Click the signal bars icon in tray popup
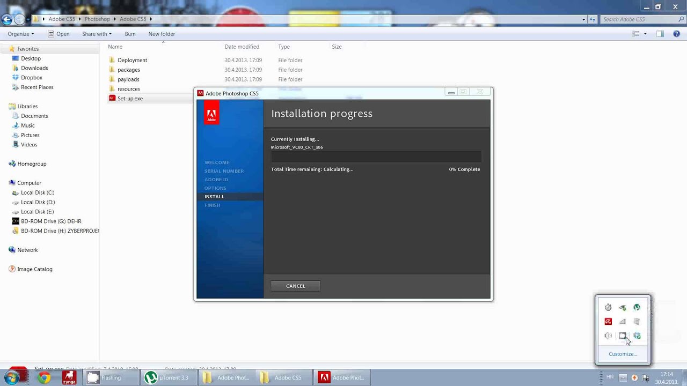 click(623, 322)
